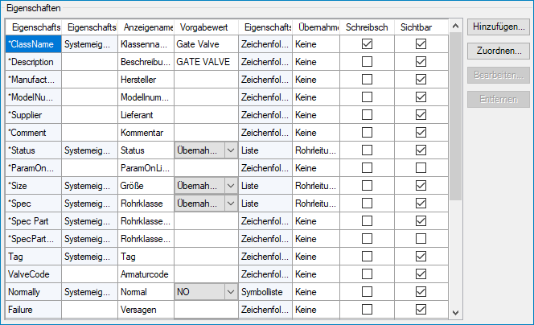534x325 pixels.
Task: Toggle Sichtbar checkbox in ValveCode row
Action: pos(421,274)
